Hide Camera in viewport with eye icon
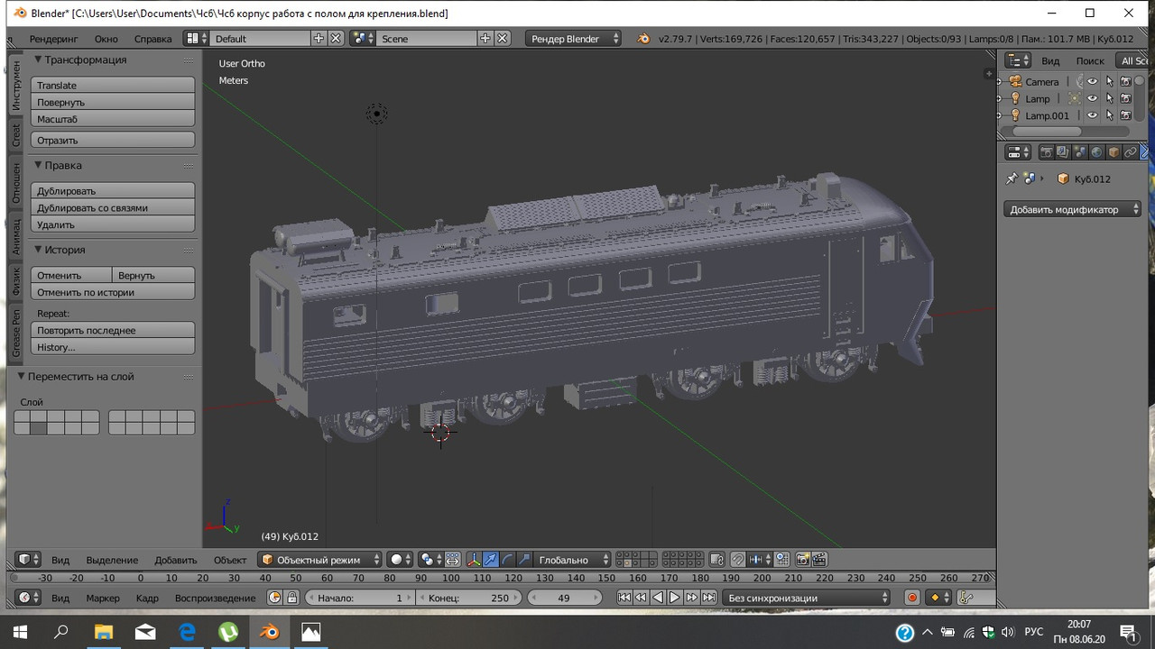 coord(1092,81)
